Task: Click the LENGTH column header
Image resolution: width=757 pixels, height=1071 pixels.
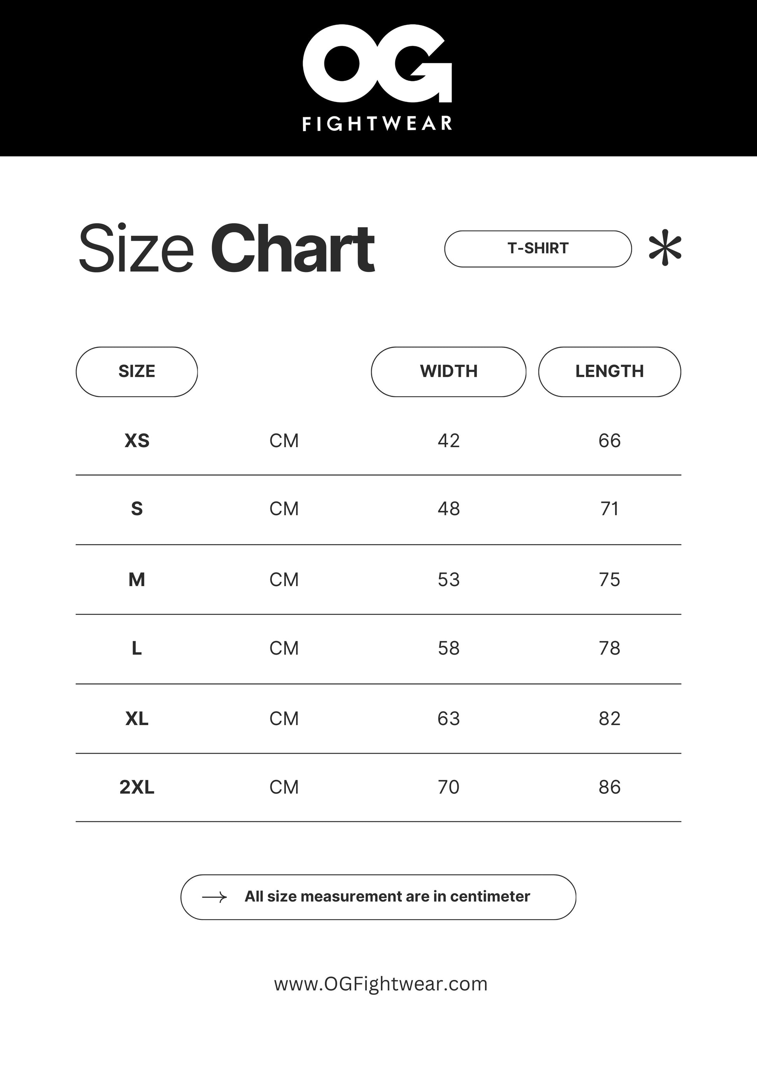Action: click(x=609, y=372)
